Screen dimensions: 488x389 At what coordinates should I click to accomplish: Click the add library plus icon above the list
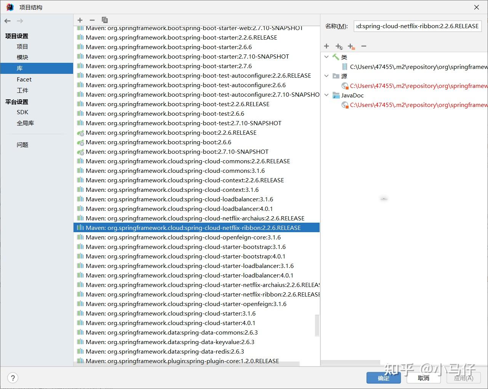click(x=80, y=20)
